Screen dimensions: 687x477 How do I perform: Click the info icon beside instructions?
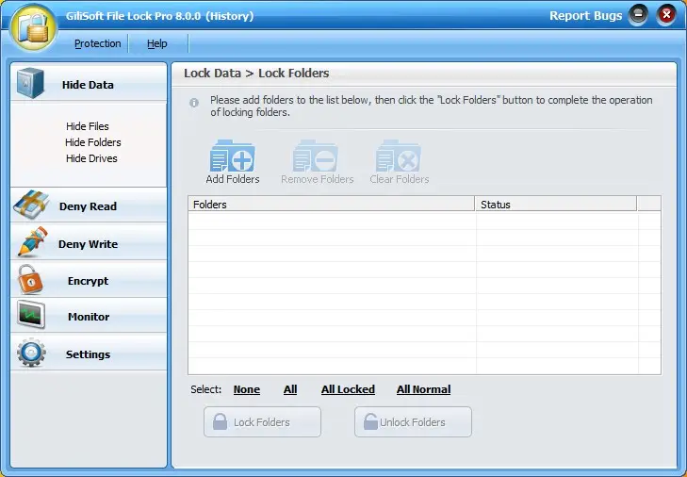(x=194, y=103)
